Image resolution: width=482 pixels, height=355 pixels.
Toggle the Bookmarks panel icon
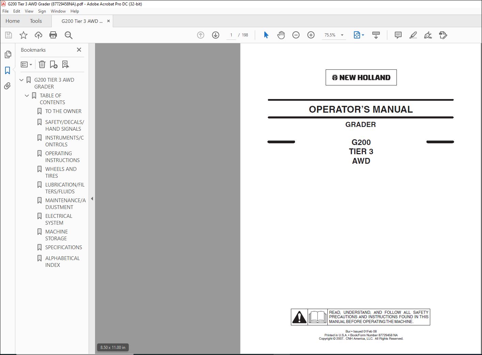tap(7, 70)
